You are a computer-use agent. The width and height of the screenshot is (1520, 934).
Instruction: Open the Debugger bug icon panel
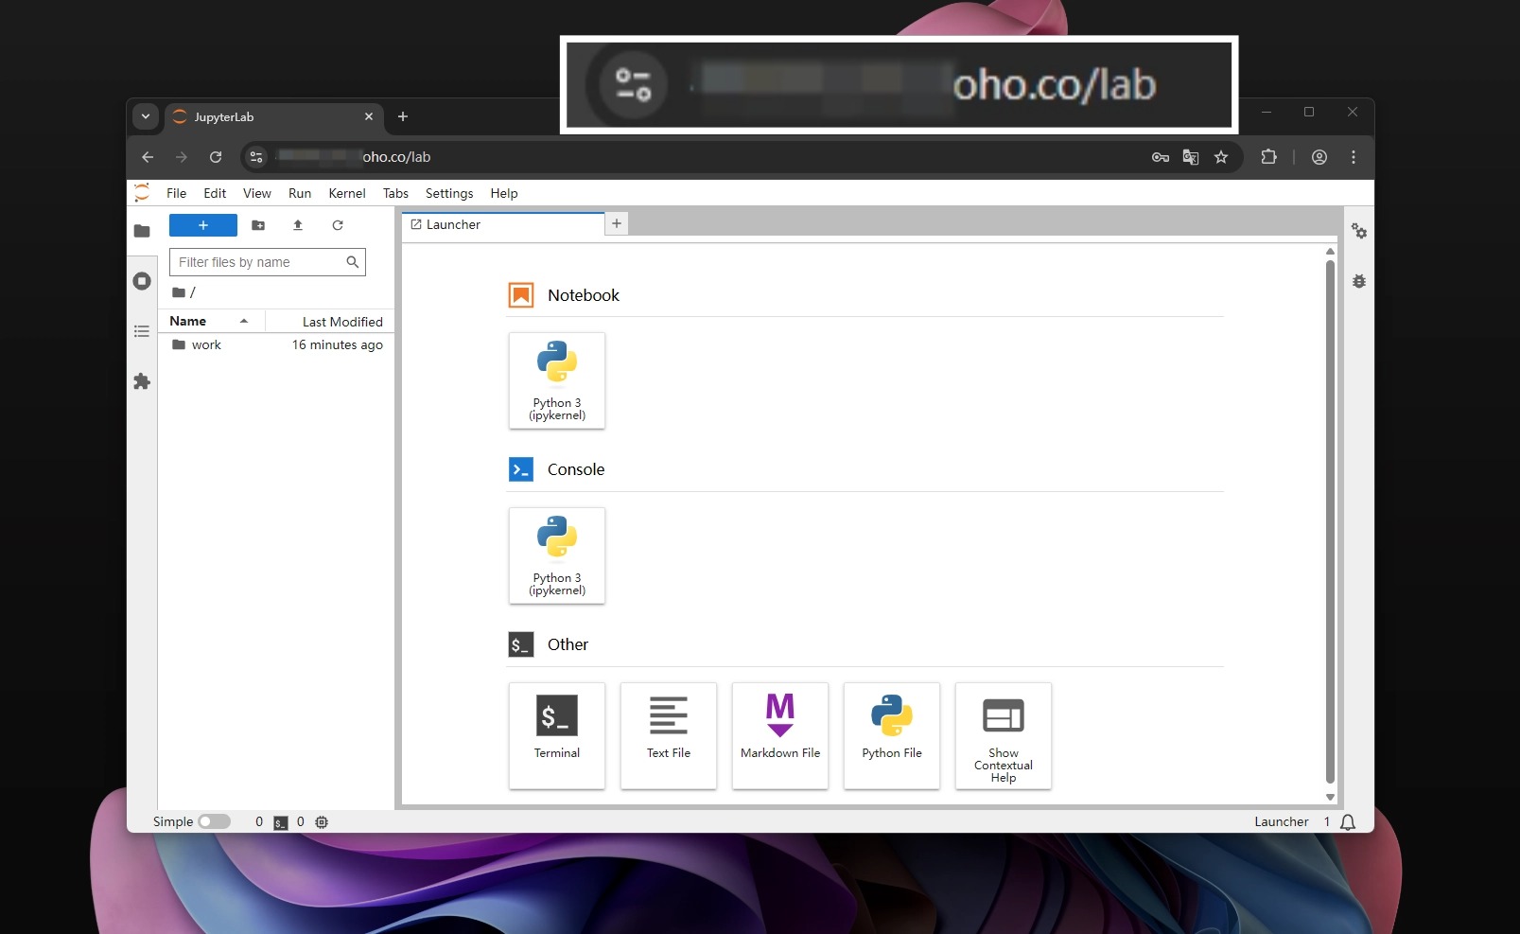coord(1359,281)
